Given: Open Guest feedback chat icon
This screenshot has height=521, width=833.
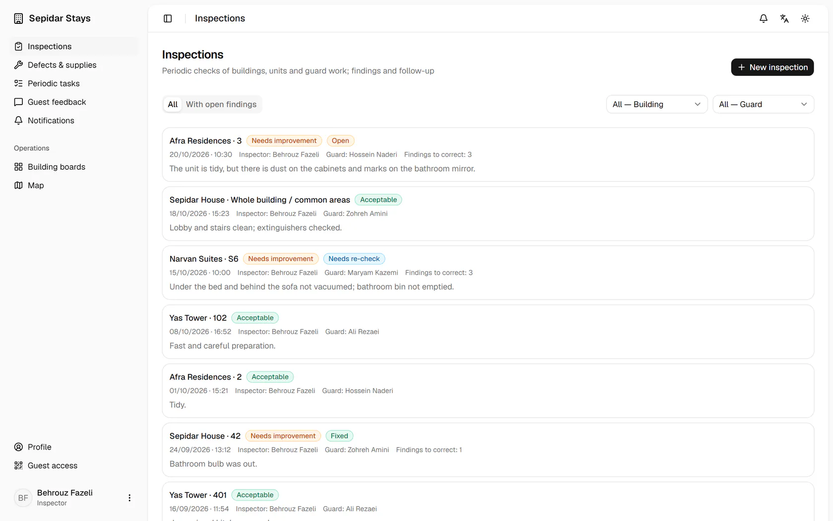Looking at the screenshot, I should (18, 102).
